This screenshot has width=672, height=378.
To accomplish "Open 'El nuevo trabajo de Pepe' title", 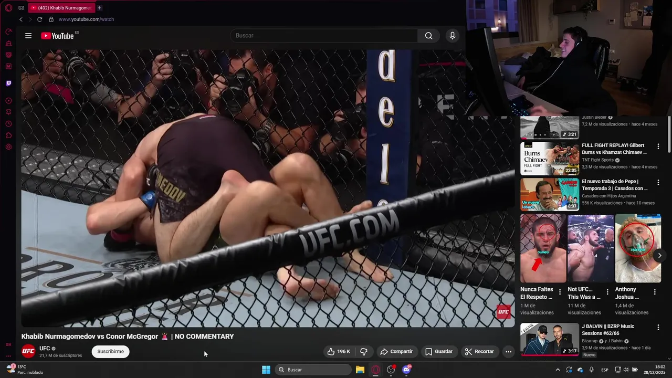I will (x=614, y=185).
